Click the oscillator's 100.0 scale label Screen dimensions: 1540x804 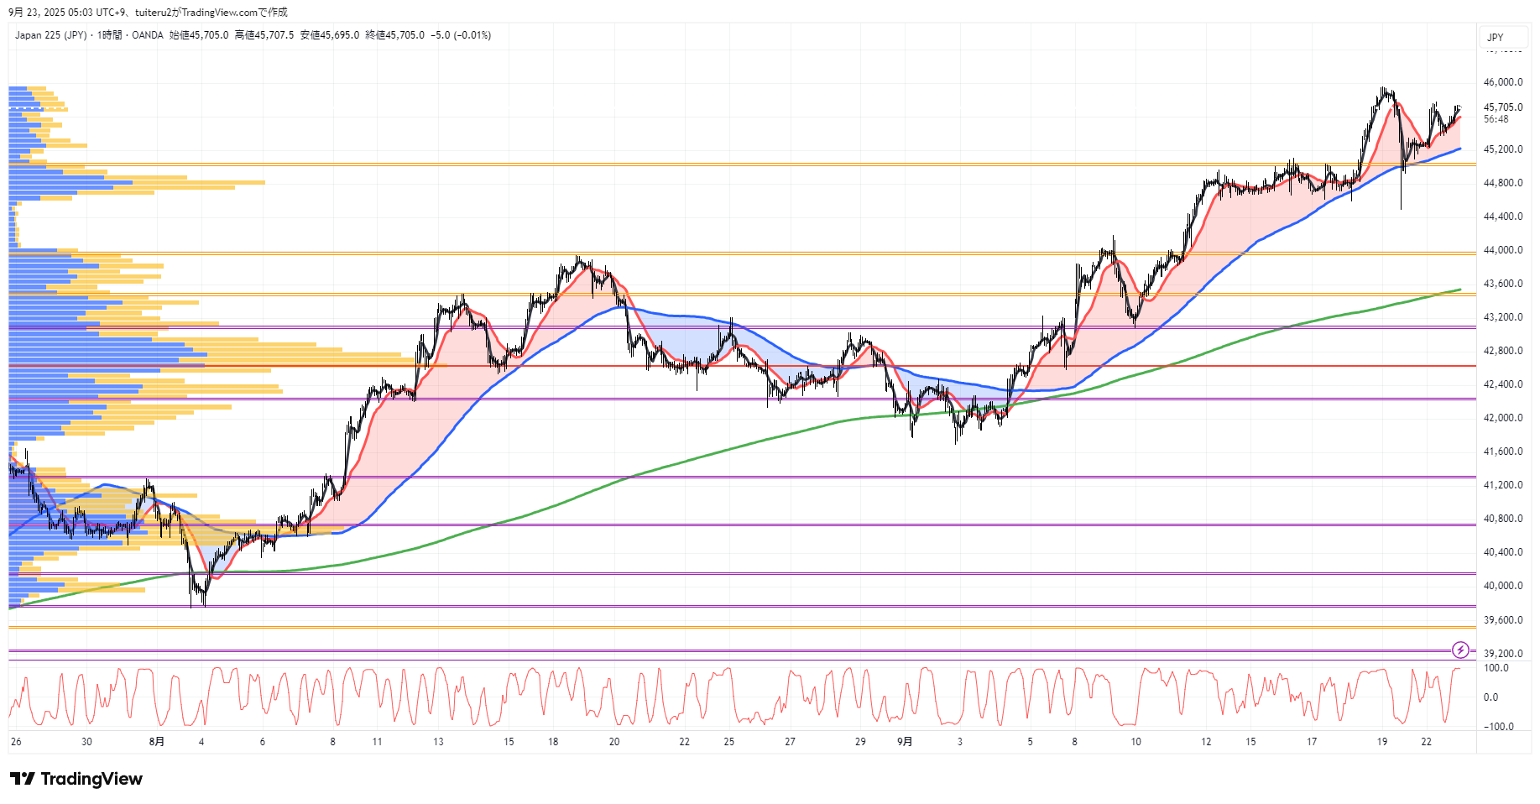point(1496,669)
